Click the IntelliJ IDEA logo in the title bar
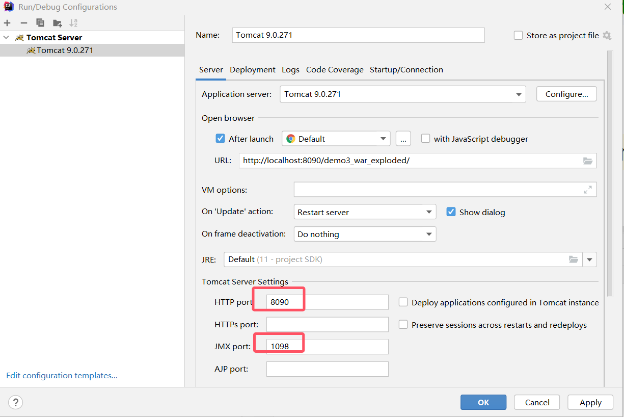The height and width of the screenshot is (417, 624). (x=9, y=7)
